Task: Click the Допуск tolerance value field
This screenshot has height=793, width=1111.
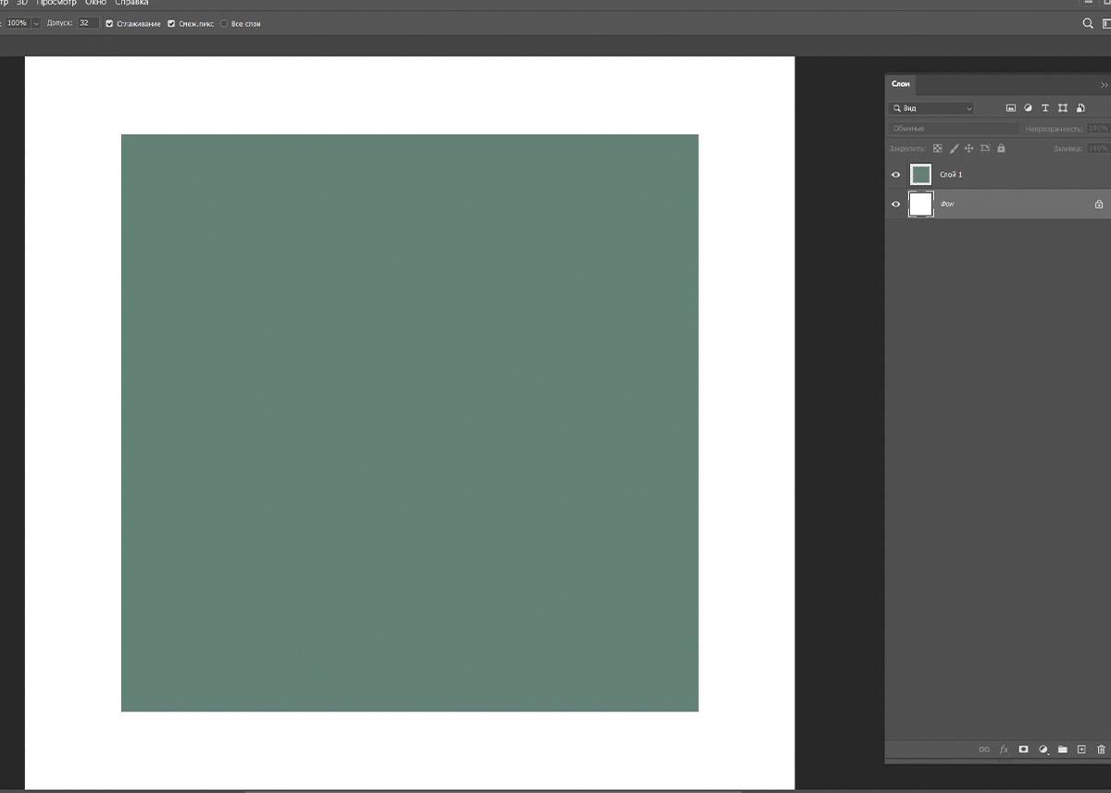Action: point(88,23)
